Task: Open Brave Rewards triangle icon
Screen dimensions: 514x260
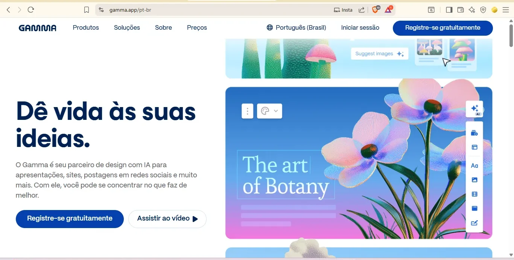Action: (x=388, y=10)
